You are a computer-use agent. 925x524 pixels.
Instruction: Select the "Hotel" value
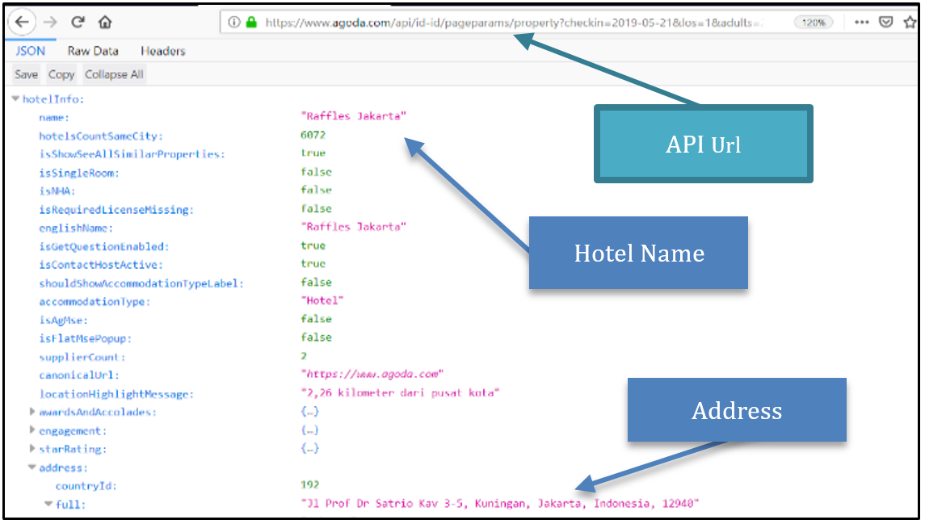point(322,300)
